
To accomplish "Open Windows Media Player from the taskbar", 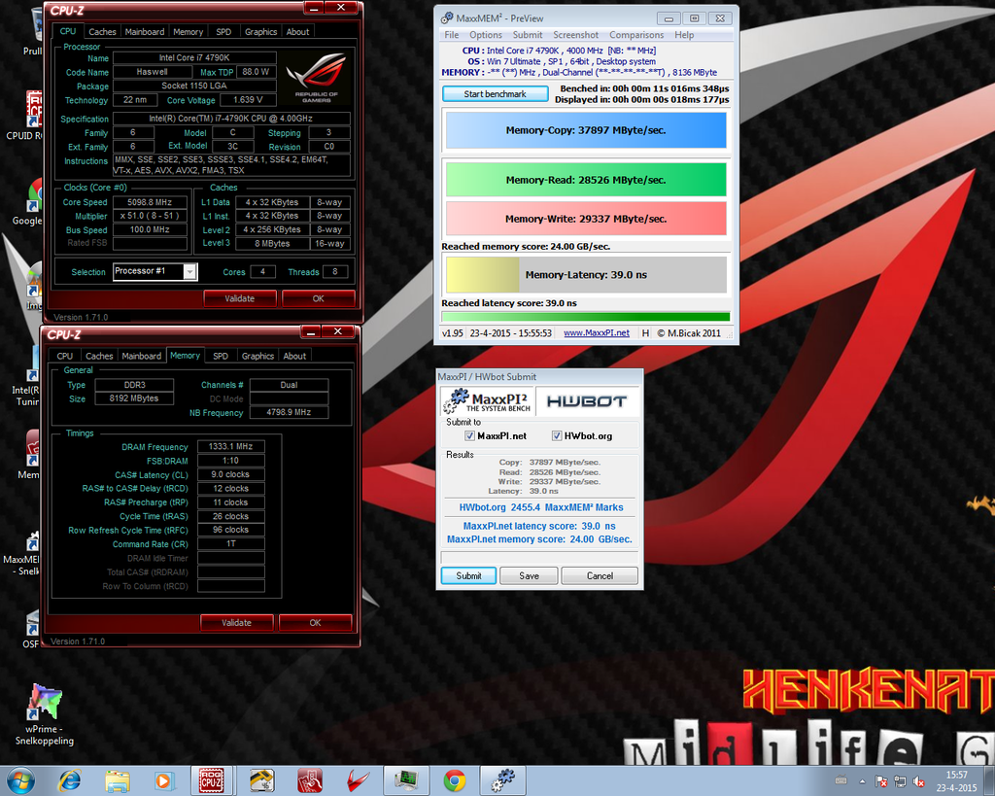I will click(x=163, y=780).
